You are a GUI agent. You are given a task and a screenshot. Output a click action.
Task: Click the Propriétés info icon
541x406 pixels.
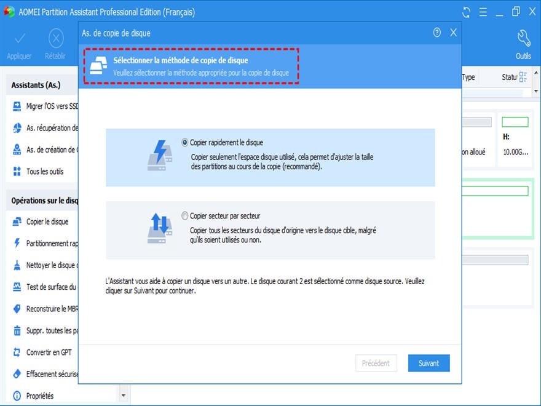[x=17, y=396]
